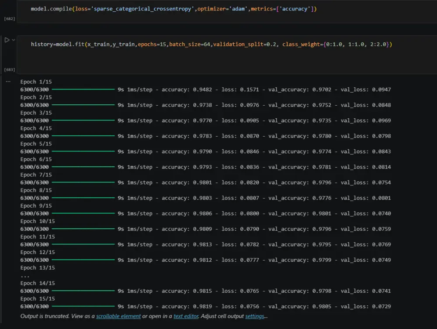Open the cell output ellipsis menu
Screen dimensions: 437x329
pos(8,82)
